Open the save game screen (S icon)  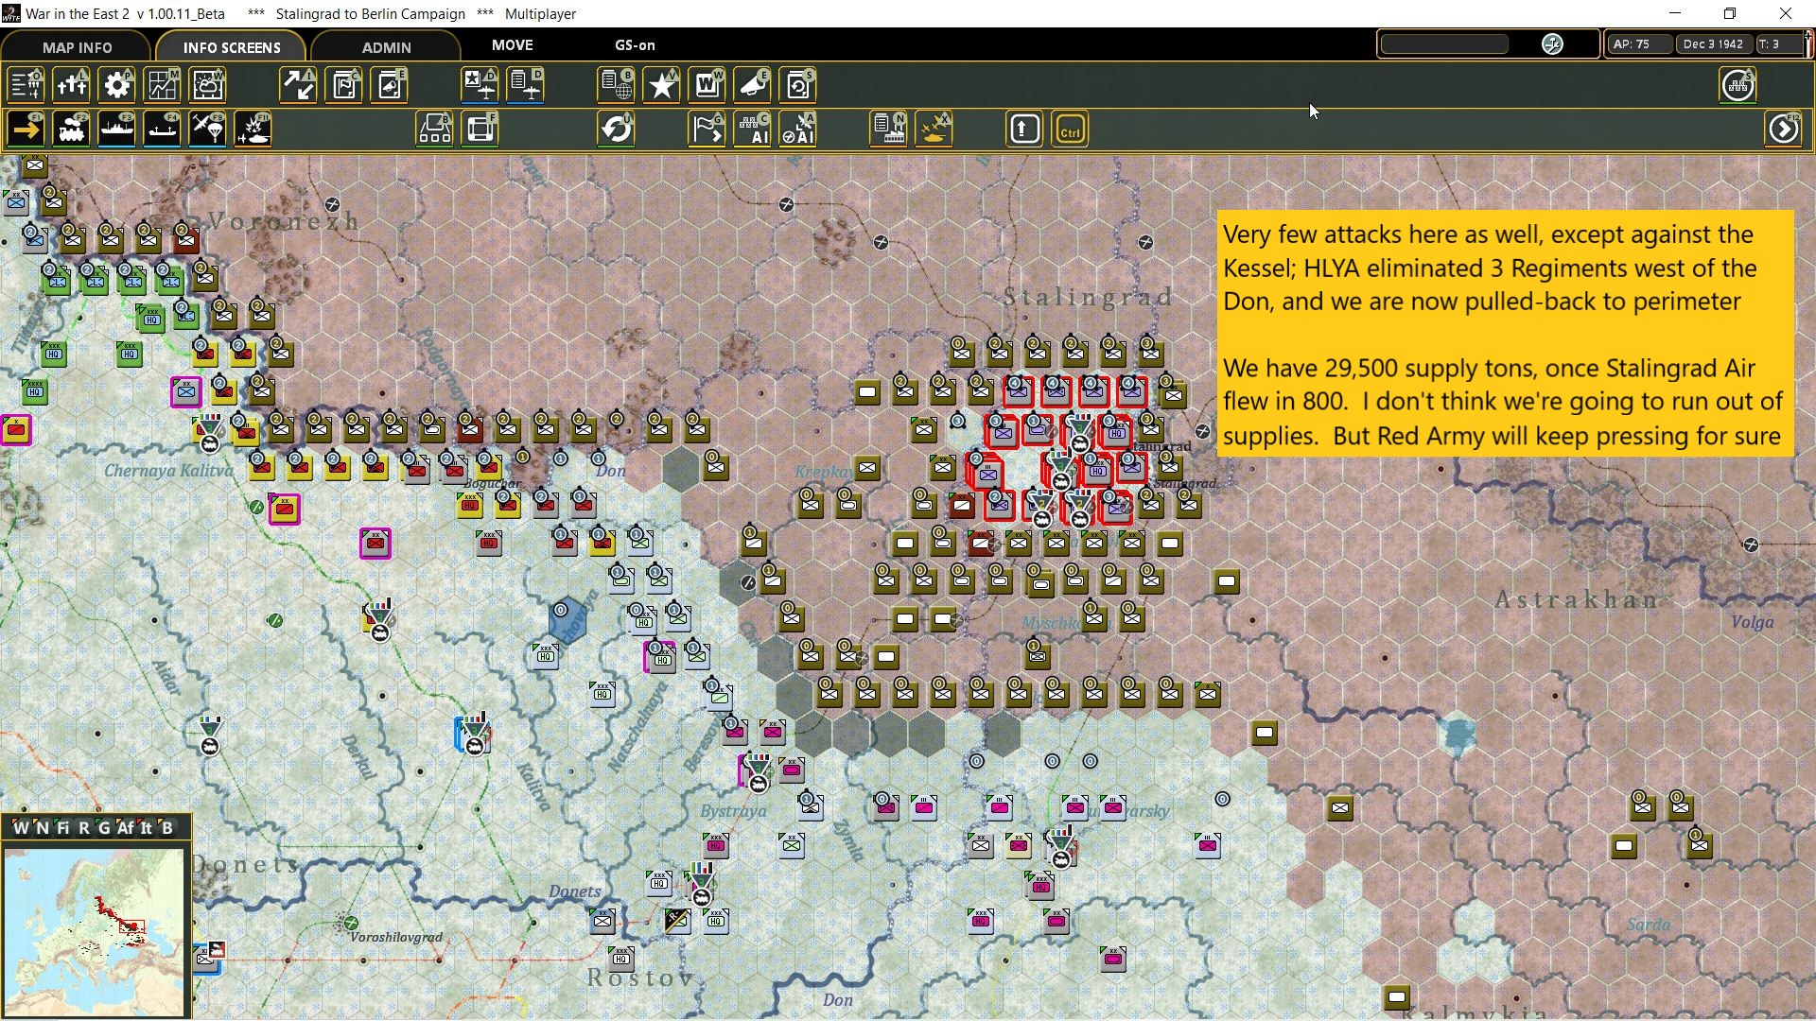click(799, 85)
